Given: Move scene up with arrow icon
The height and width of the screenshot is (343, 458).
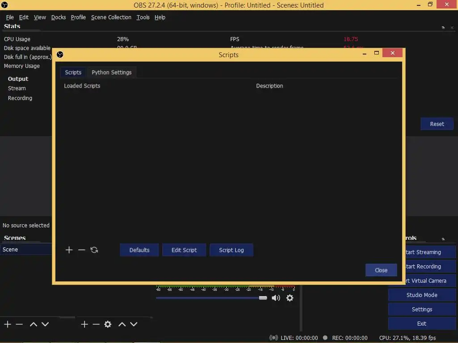Looking at the screenshot, I should click(33, 324).
